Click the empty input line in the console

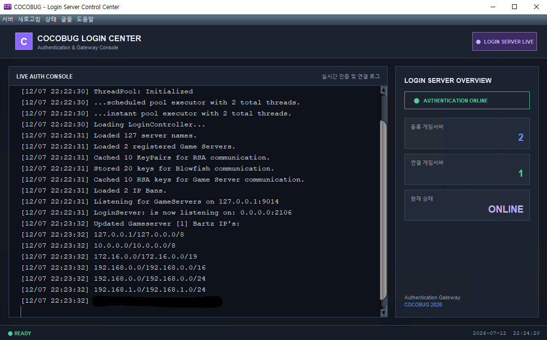[199, 311]
